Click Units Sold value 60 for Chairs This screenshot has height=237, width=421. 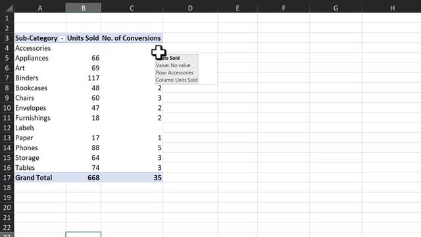[95, 98]
